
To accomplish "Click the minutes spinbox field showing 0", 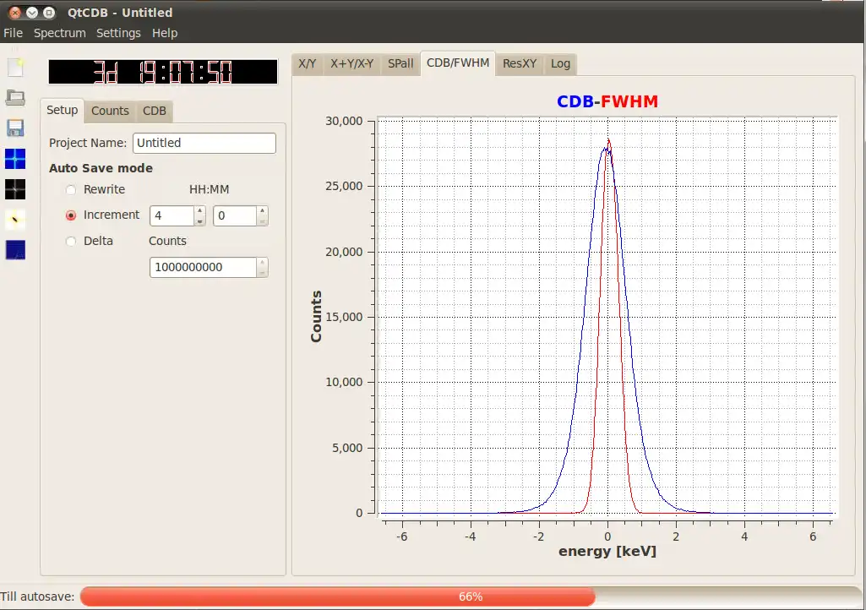I will click(x=235, y=215).
